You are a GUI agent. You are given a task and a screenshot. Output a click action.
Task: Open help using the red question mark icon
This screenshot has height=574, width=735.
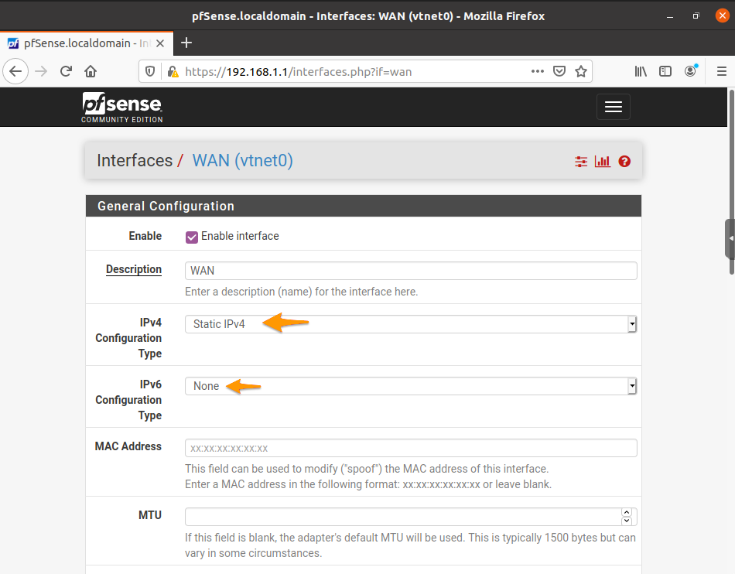coord(624,162)
